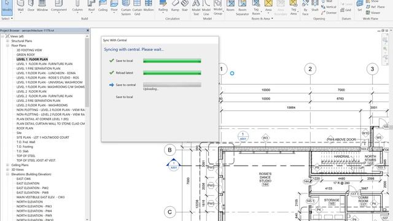
Task: Choose the Room Separator tool
Action: 243,8
